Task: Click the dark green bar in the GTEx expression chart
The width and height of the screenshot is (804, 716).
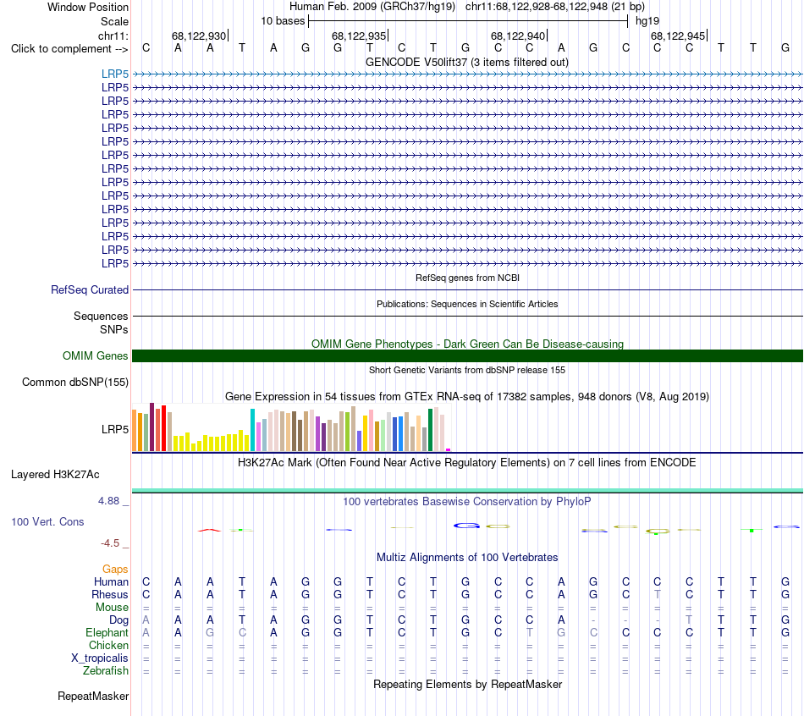Action: click(430, 430)
